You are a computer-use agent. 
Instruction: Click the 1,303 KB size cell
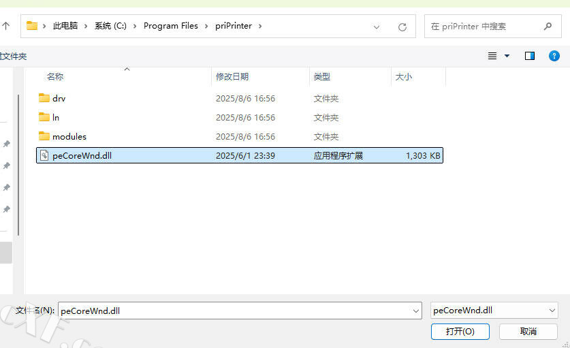423,156
